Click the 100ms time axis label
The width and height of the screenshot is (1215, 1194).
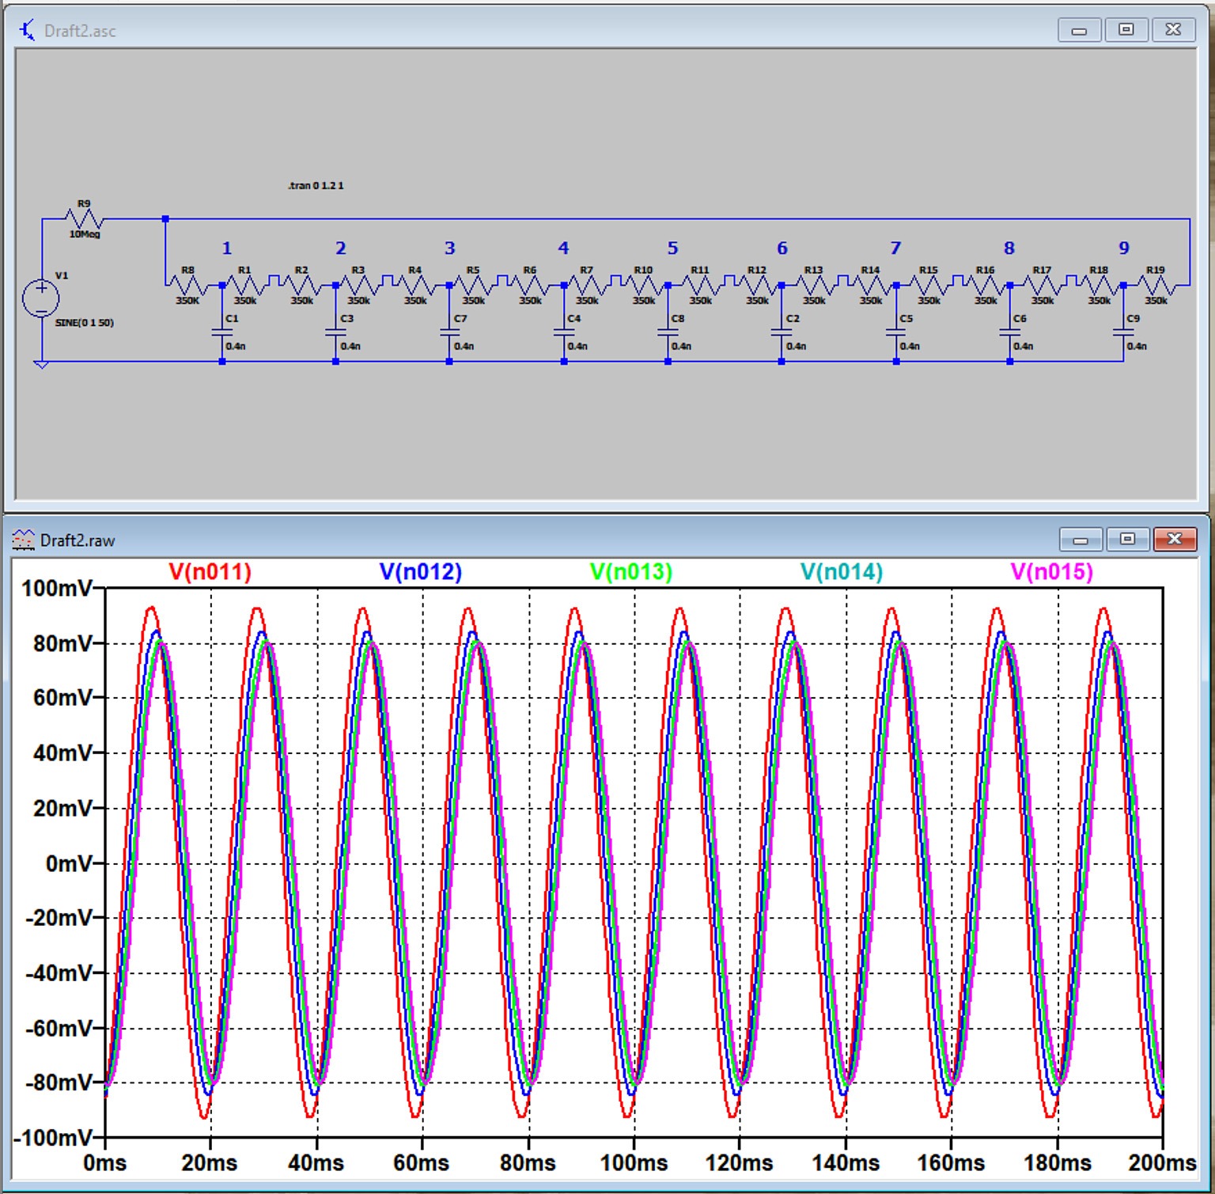tap(634, 1163)
